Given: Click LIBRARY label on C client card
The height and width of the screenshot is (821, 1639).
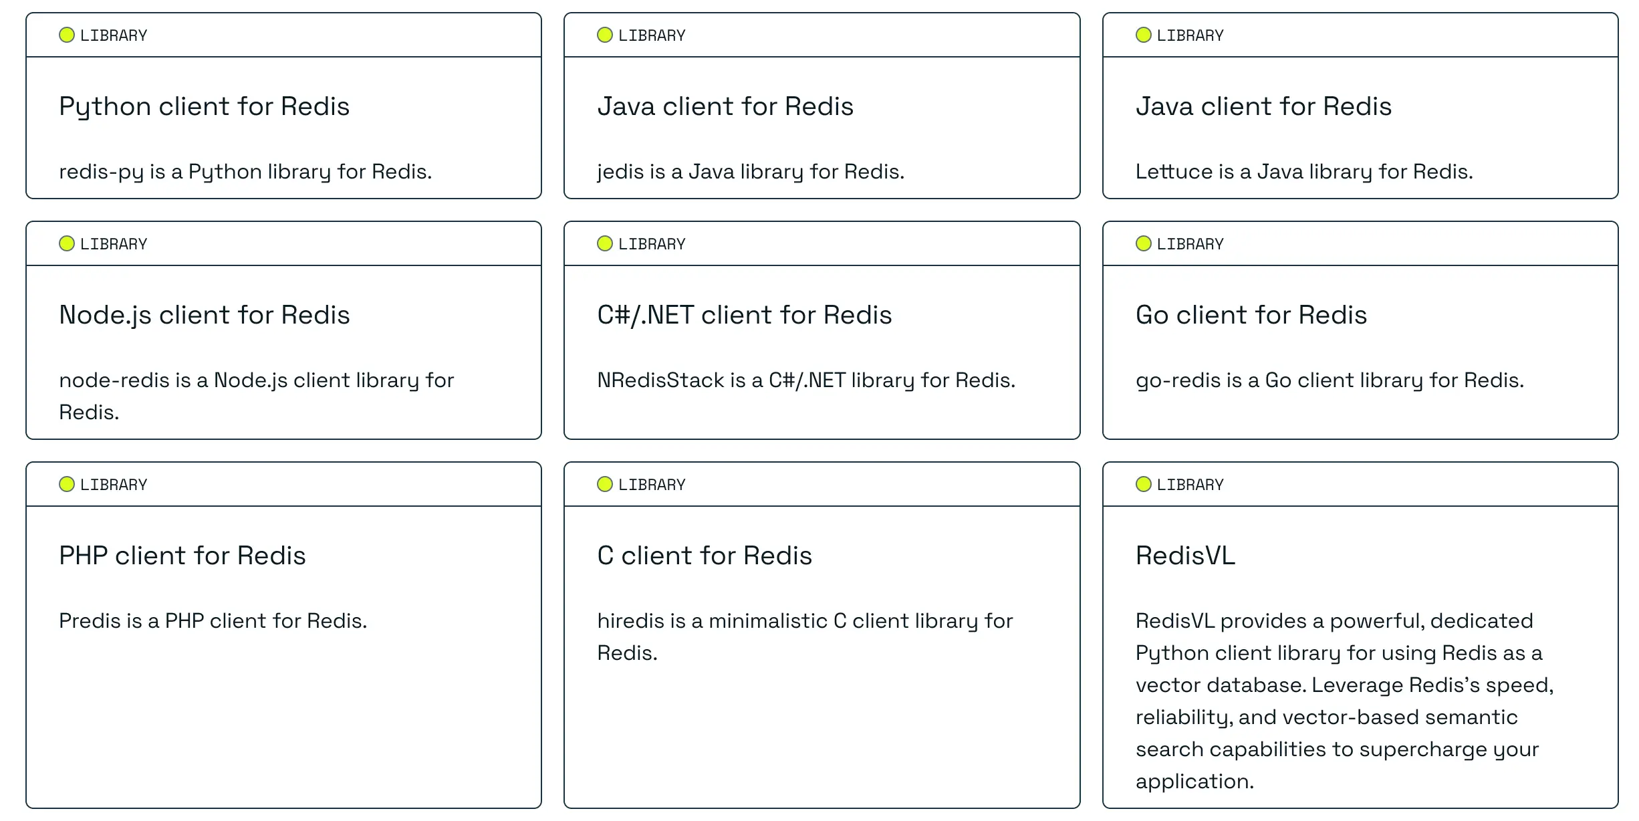Looking at the screenshot, I should click(652, 485).
